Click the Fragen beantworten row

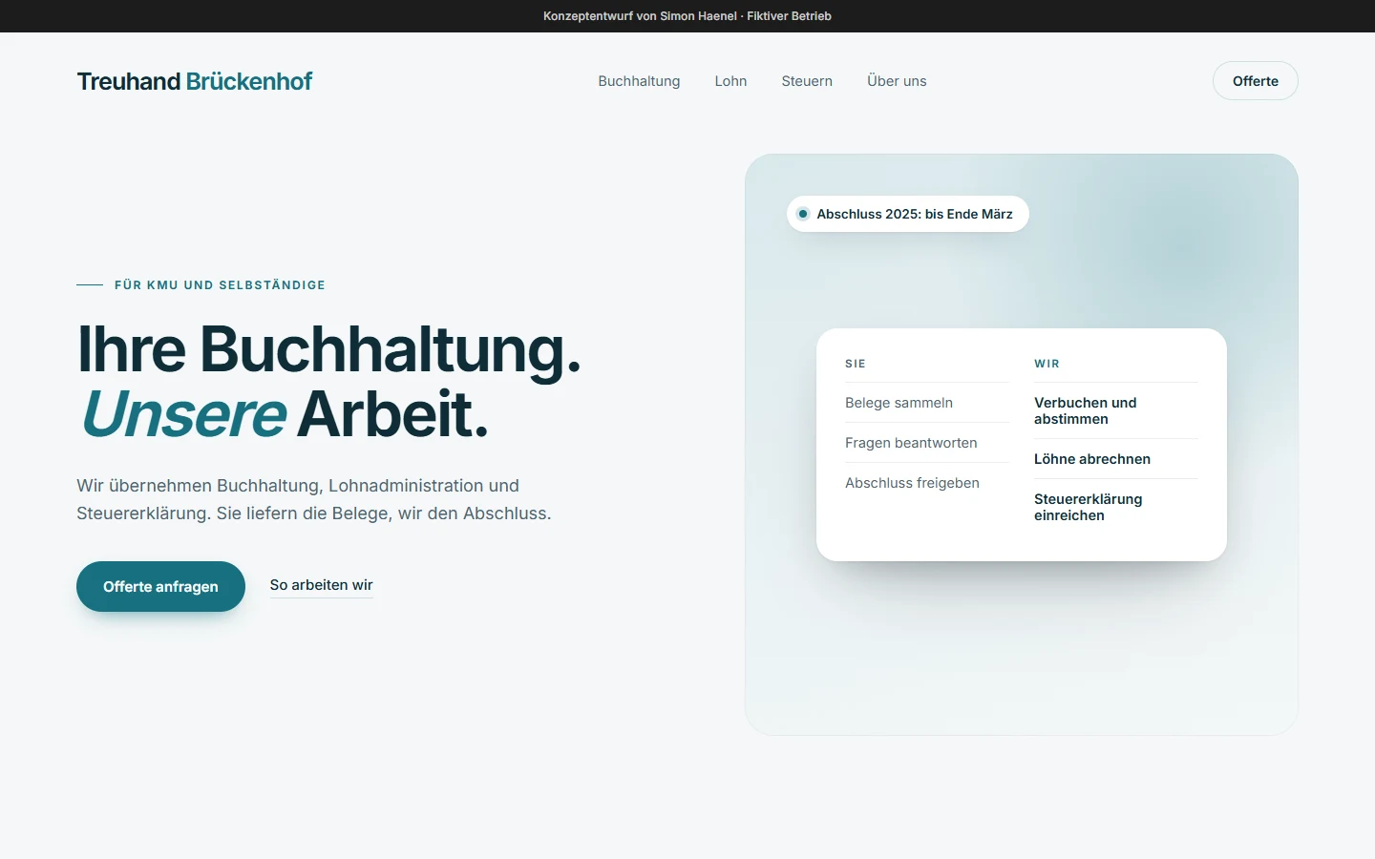[926, 443]
